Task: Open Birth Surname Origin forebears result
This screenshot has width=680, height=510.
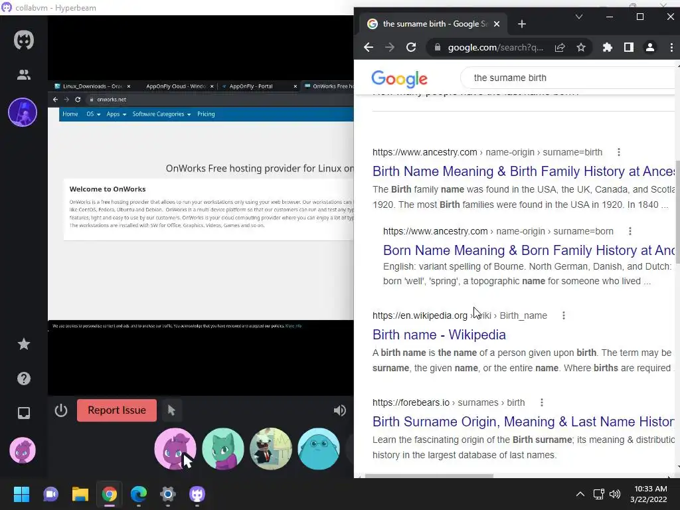Action: [523, 422]
